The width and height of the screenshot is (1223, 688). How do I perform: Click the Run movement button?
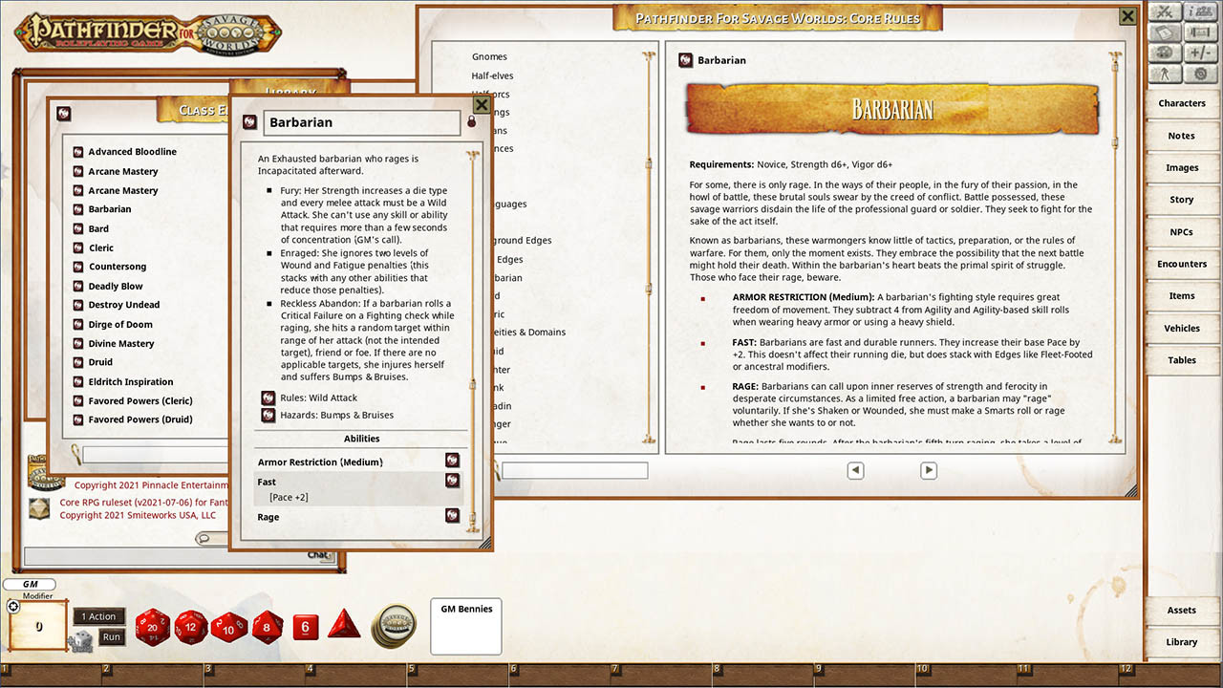(111, 636)
